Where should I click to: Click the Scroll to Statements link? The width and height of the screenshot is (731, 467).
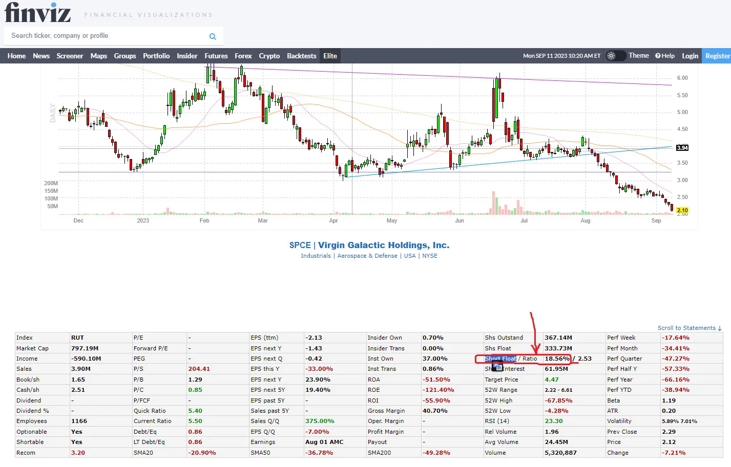[690, 328]
